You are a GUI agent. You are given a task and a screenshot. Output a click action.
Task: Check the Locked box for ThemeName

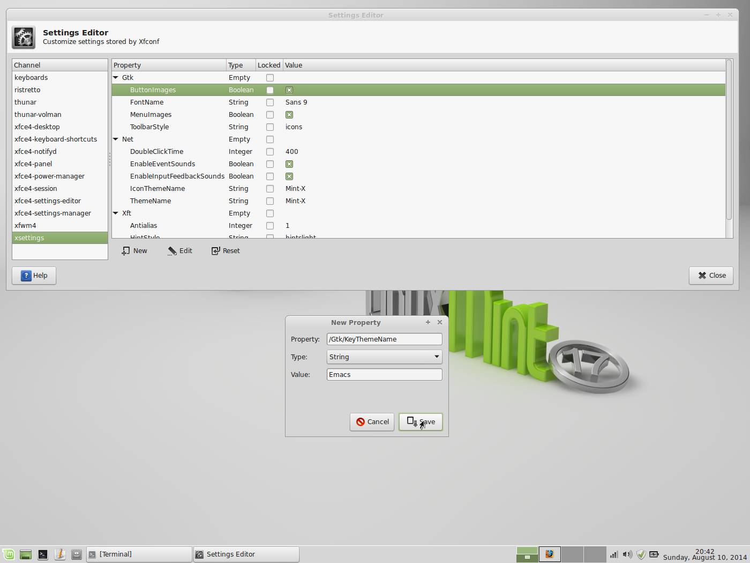pos(270,201)
